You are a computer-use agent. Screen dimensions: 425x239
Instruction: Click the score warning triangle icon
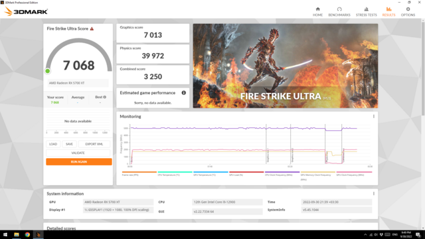tap(92, 29)
